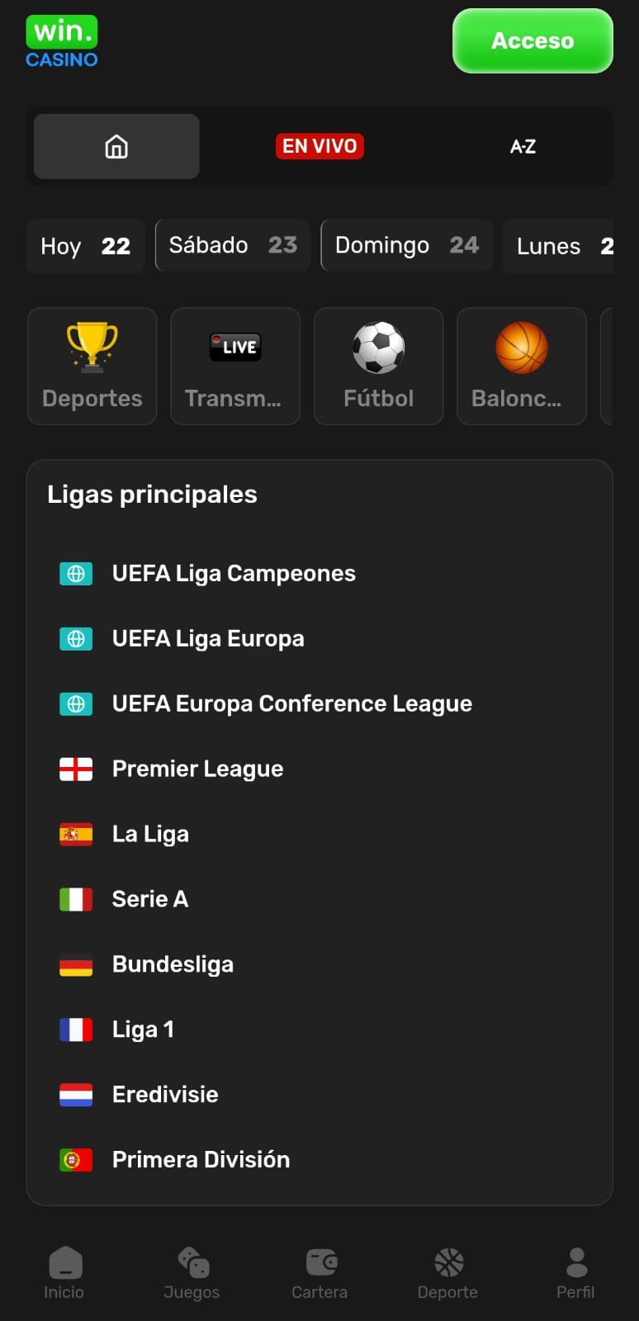
Task: Switch to the A-Z tab
Action: (x=523, y=147)
